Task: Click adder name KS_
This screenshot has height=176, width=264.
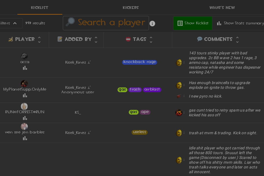Action: (78, 112)
